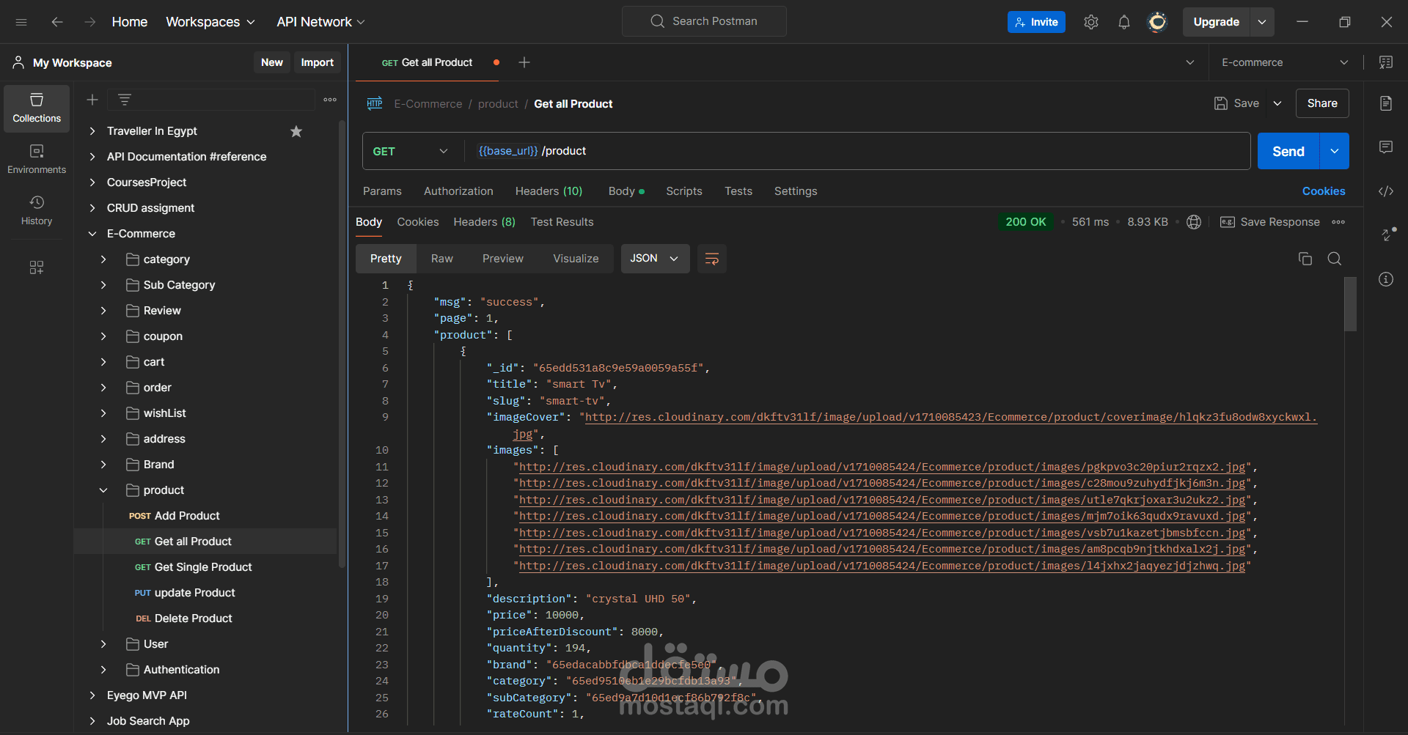This screenshot has width=1408, height=735.
Task: Open the configure workspace sidebar icon
Action: pyautogui.click(x=37, y=267)
